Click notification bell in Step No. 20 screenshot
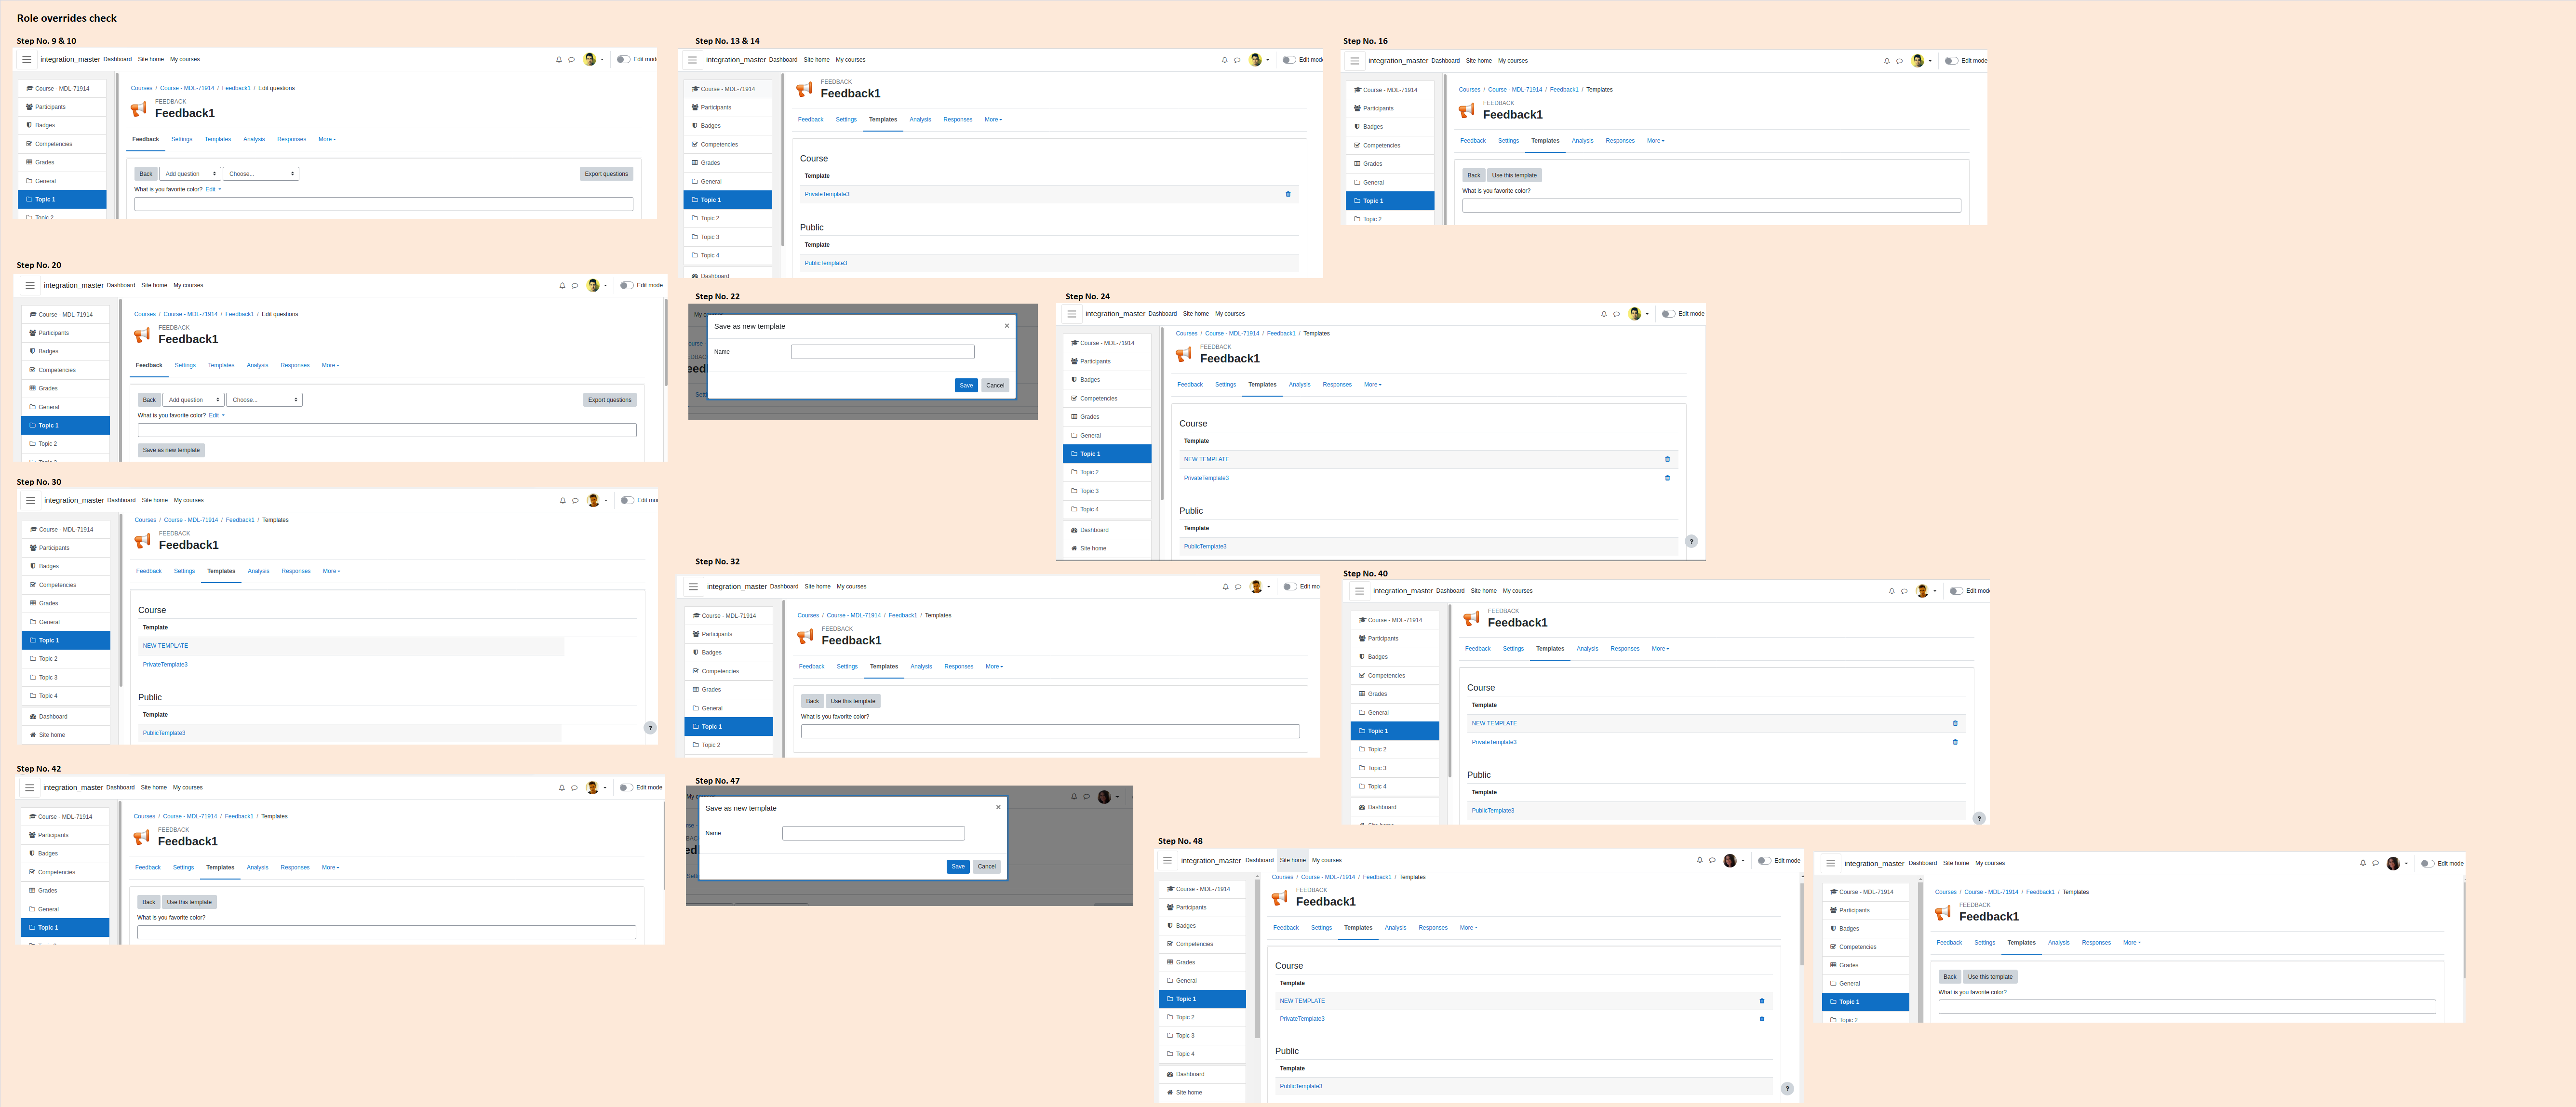The image size is (2576, 1107). 562,285
